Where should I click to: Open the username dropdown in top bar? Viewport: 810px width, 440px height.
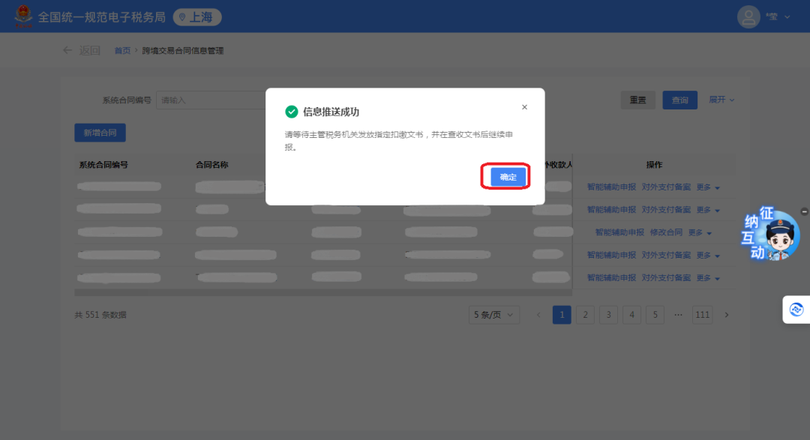point(780,16)
